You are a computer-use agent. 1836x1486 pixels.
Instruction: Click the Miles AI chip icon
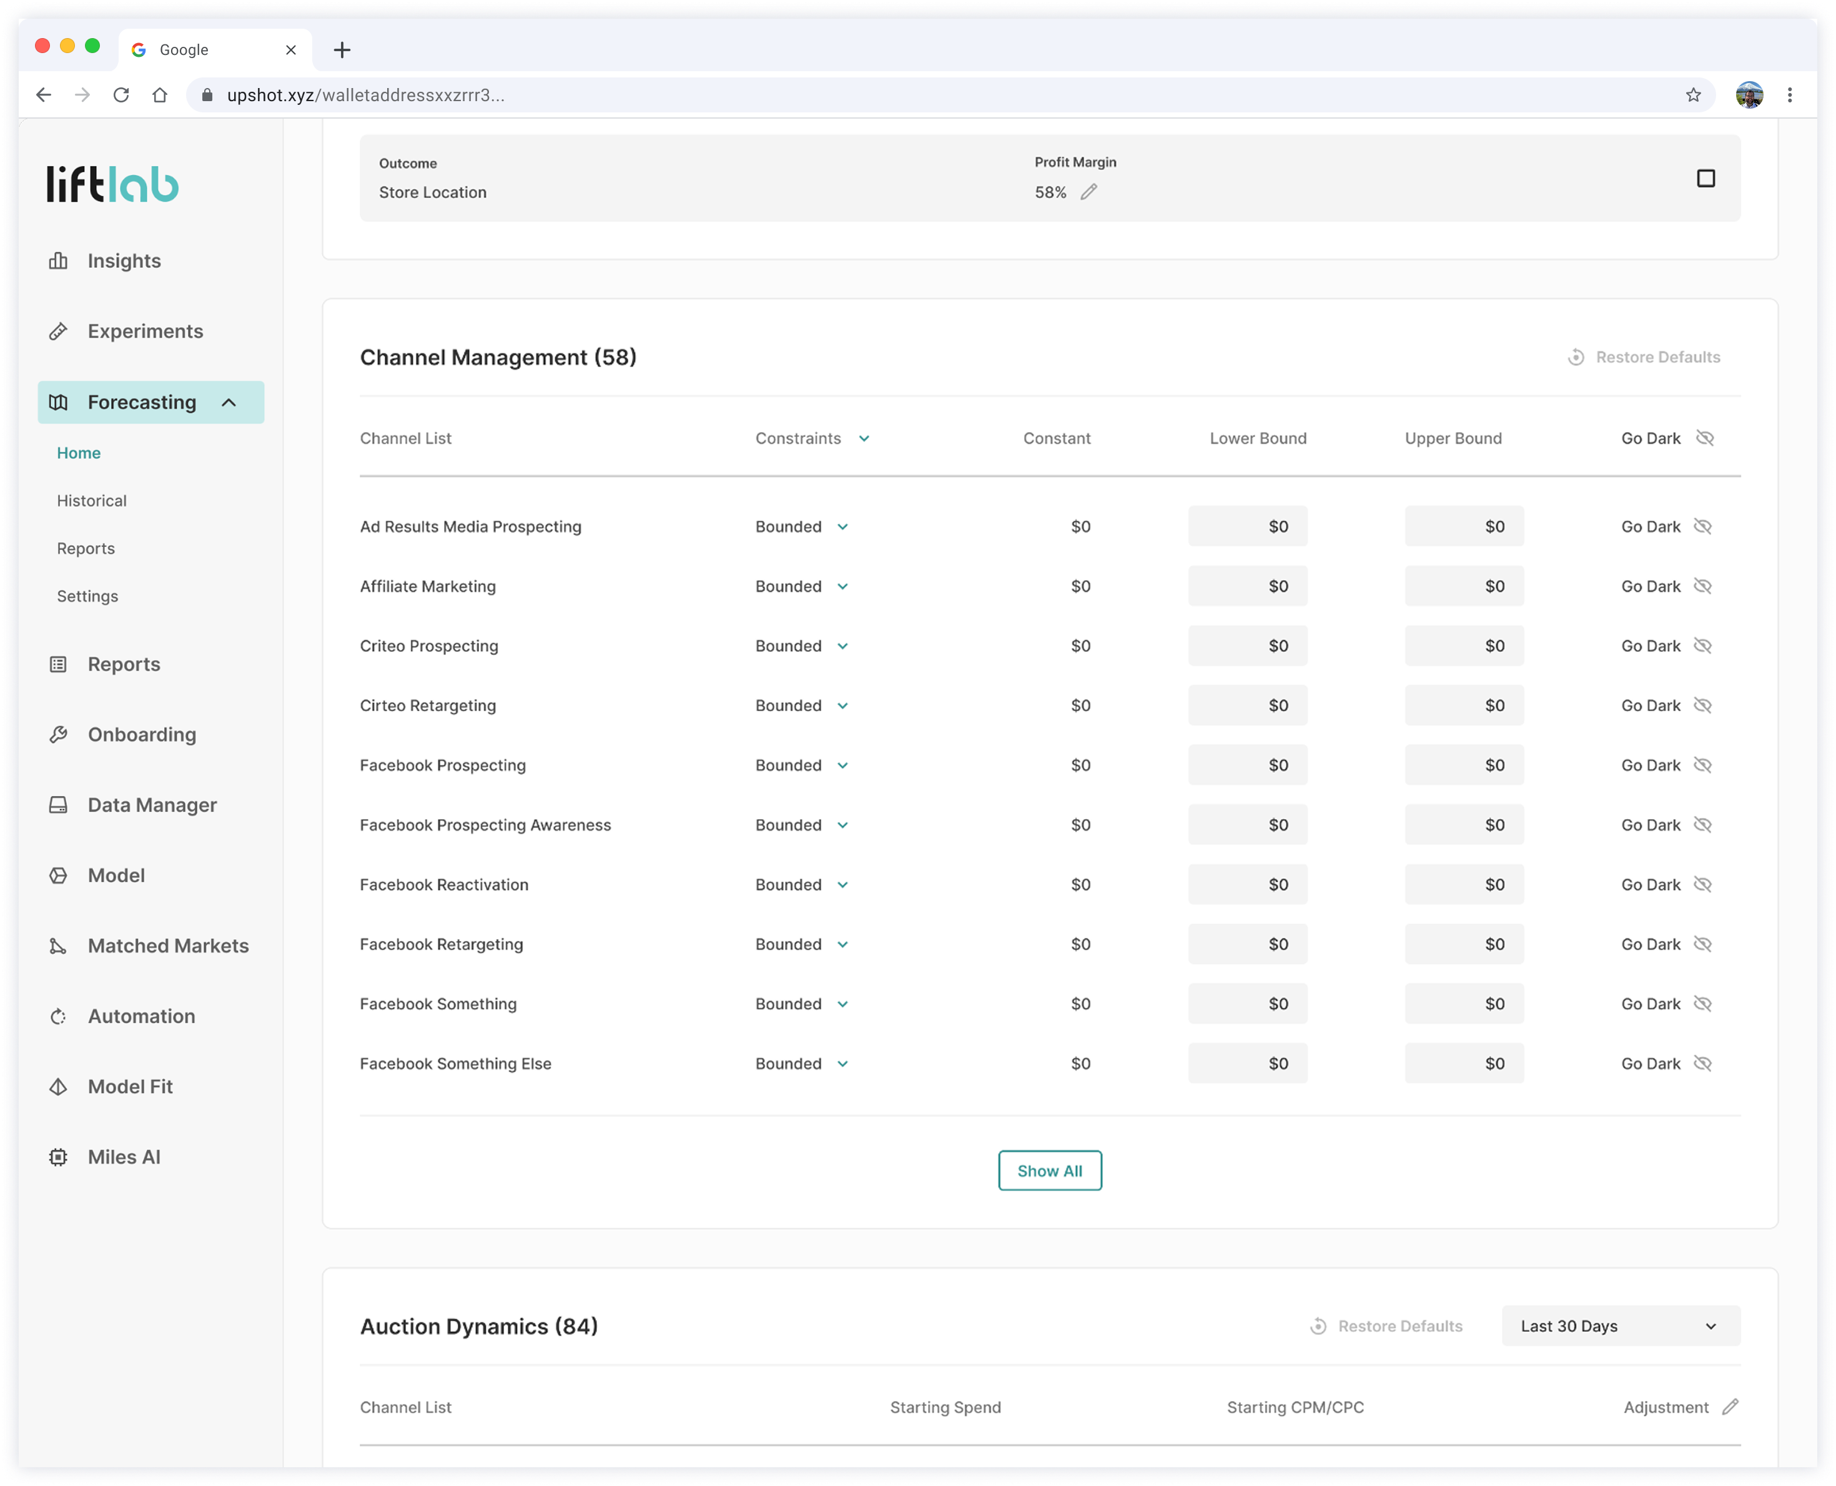pyautogui.click(x=58, y=1158)
